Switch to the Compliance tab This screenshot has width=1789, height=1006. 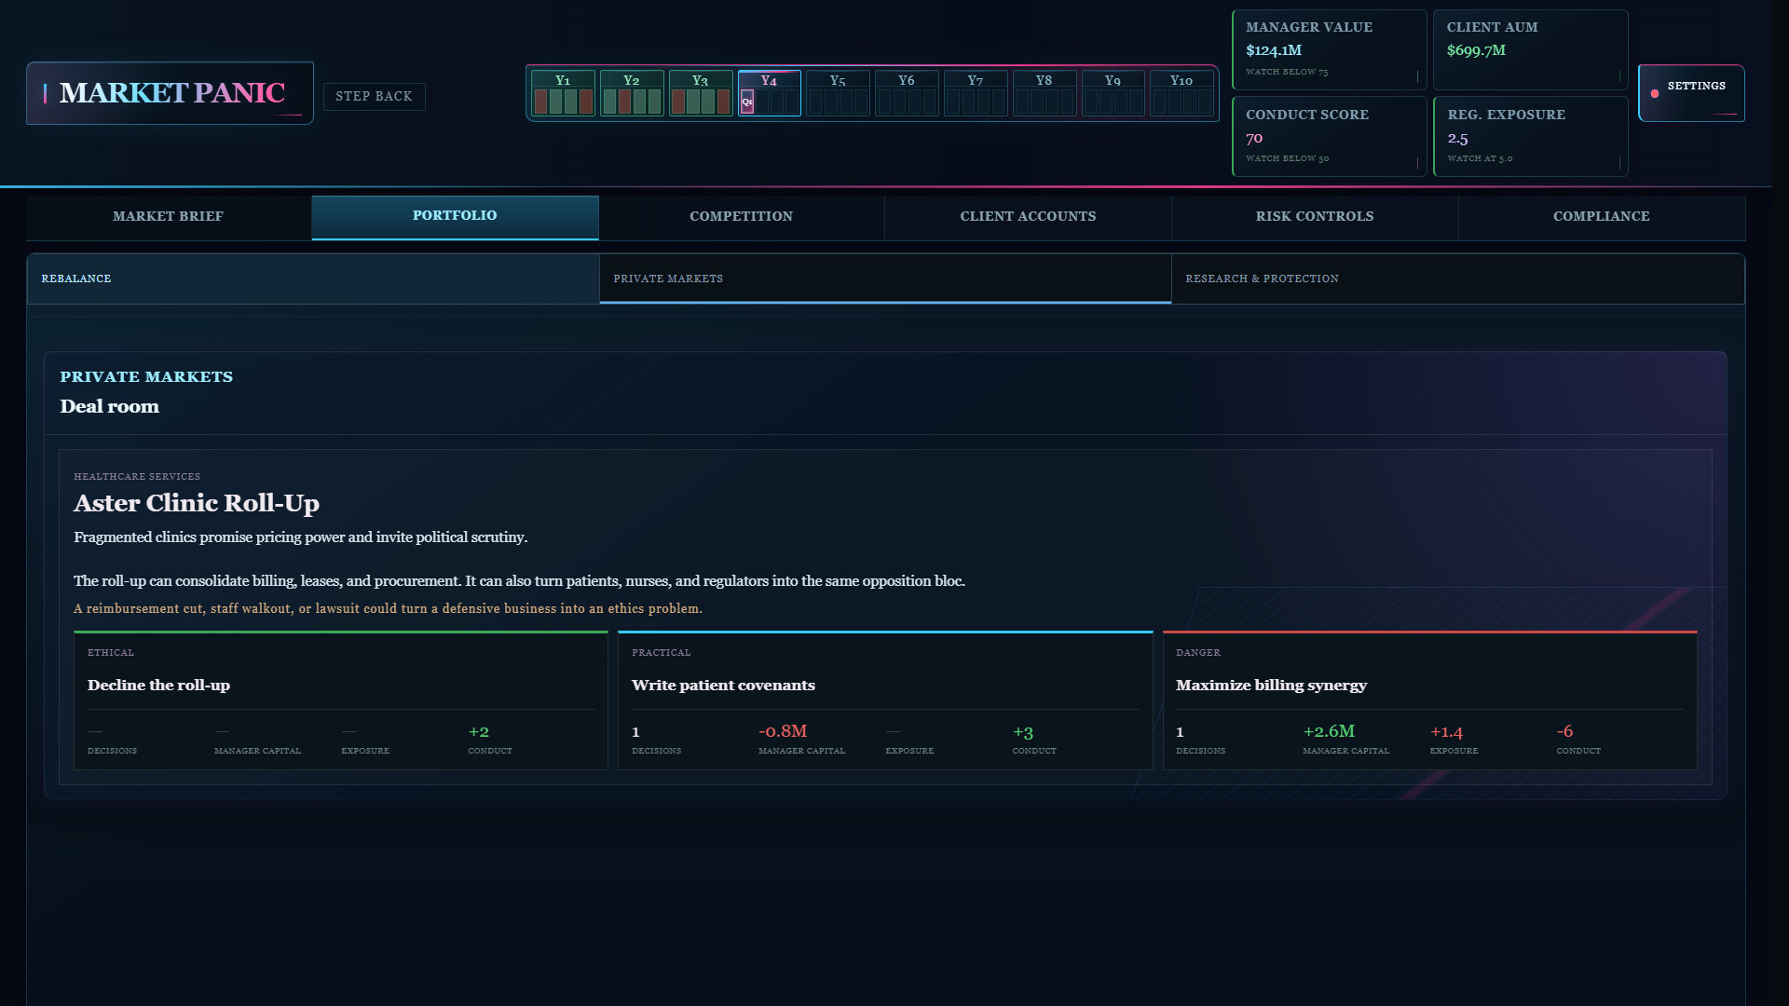(1602, 217)
